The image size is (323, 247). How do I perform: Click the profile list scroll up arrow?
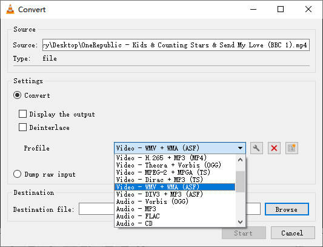(x=240, y=160)
